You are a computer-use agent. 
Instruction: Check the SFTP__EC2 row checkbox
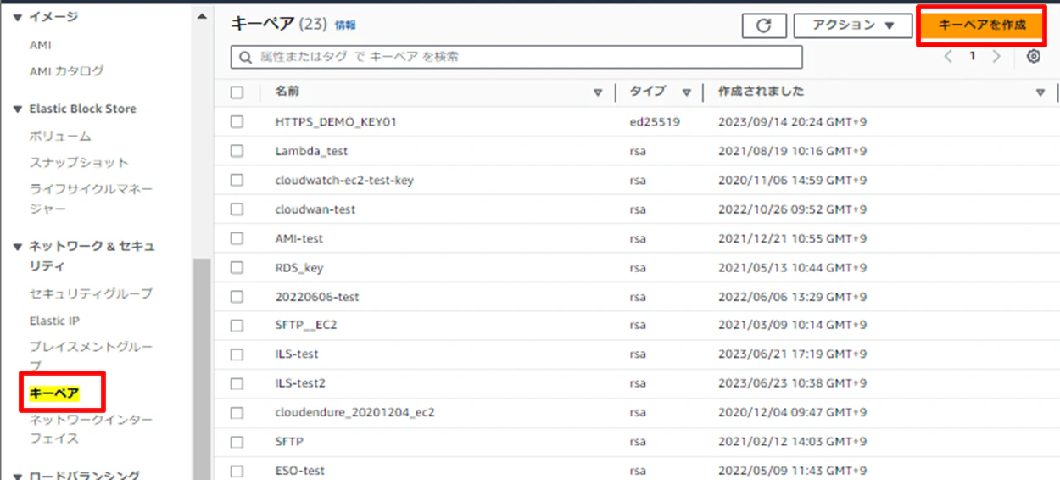pyautogui.click(x=237, y=325)
